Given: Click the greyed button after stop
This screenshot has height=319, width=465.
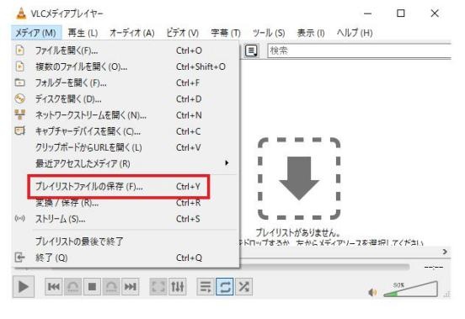Looking at the screenshot, I should pos(111,287).
